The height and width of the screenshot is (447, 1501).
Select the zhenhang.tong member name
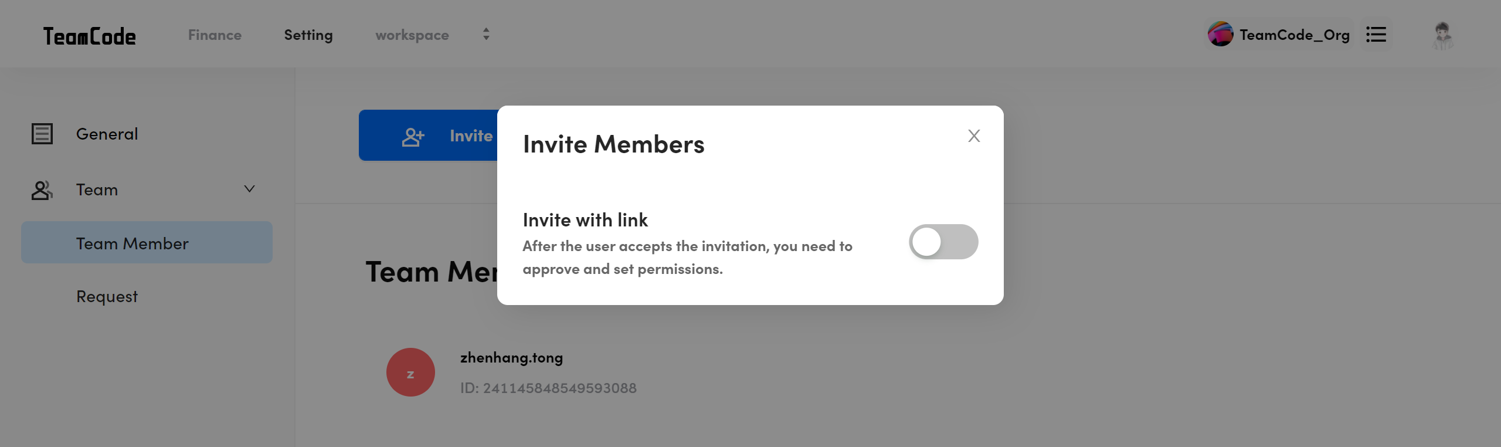511,358
